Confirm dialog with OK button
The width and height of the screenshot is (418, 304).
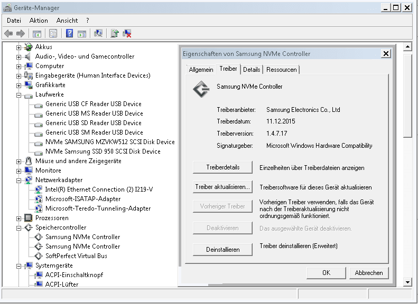[x=326, y=273]
